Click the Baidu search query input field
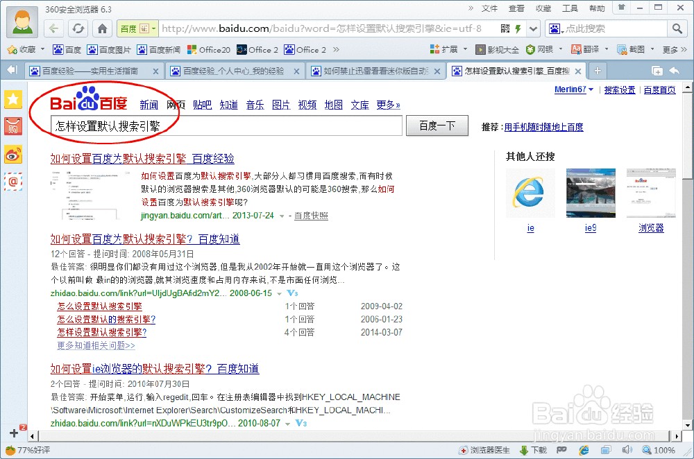Image resolution: width=694 pixels, height=459 pixels. click(x=226, y=126)
